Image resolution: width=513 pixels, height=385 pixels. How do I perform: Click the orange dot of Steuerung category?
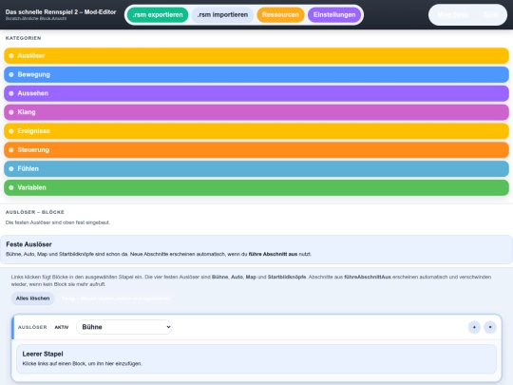[x=11, y=150]
